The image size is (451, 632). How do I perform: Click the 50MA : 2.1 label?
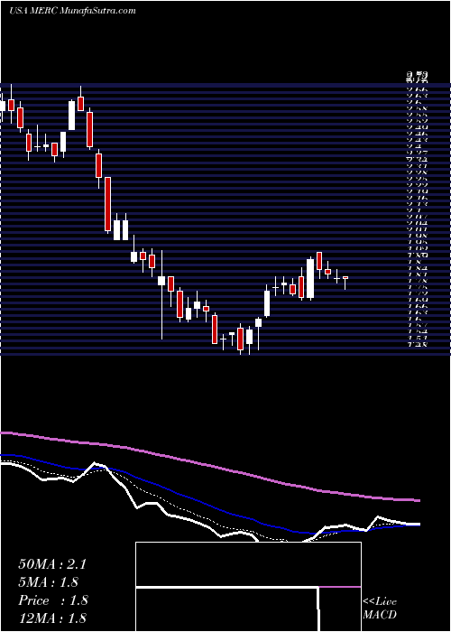52,564
